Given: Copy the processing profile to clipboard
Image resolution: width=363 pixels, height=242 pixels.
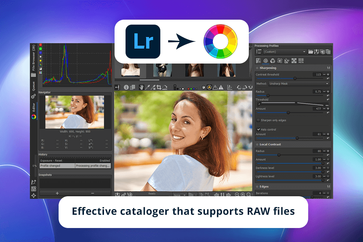Looking at the screenshot, I should pyautogui.click(x=322, y=52).
